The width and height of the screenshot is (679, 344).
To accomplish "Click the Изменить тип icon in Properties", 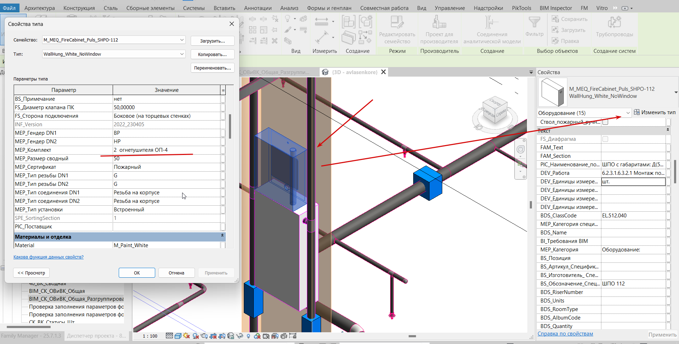I will pyautogui.click(x=637, y=112).
